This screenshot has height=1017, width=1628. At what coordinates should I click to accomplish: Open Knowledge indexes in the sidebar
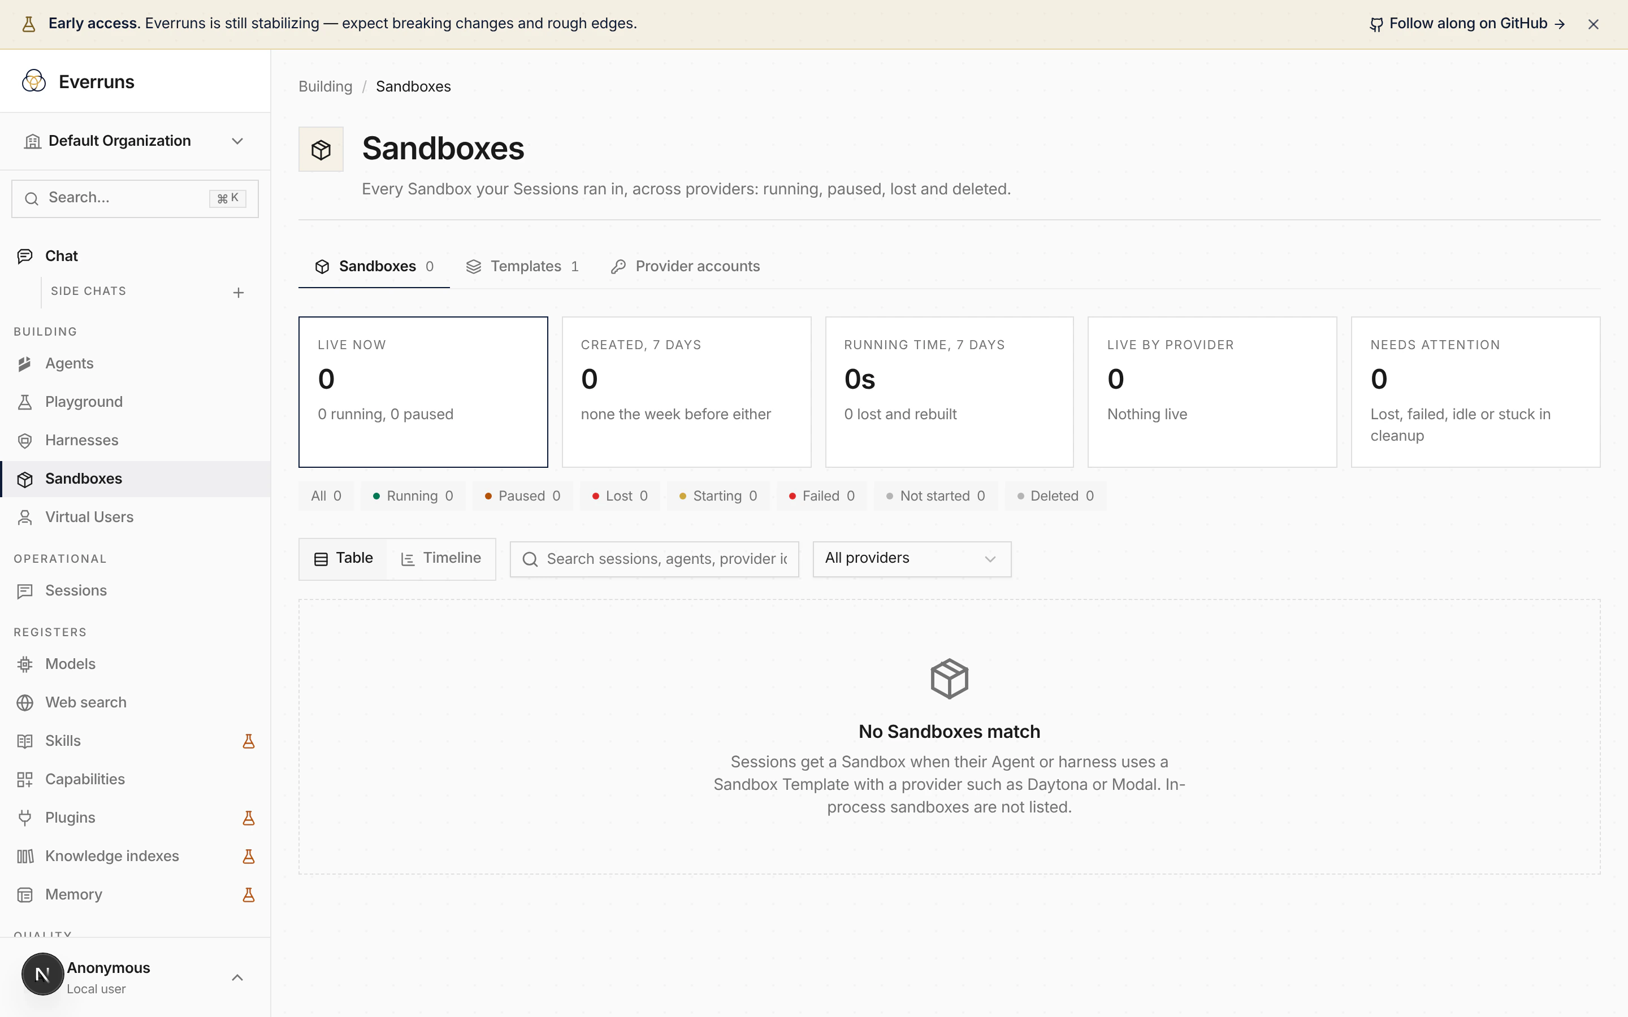[135, 855]
